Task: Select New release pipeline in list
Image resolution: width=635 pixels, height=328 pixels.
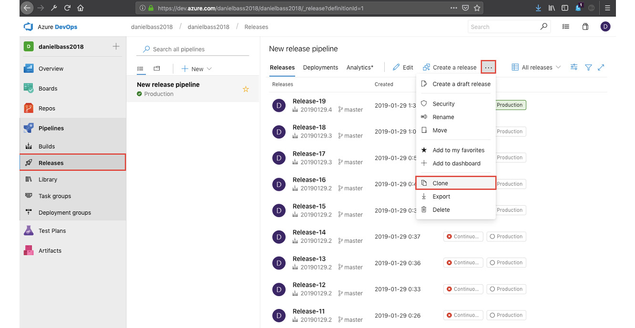Action: (x=193, y=89)
